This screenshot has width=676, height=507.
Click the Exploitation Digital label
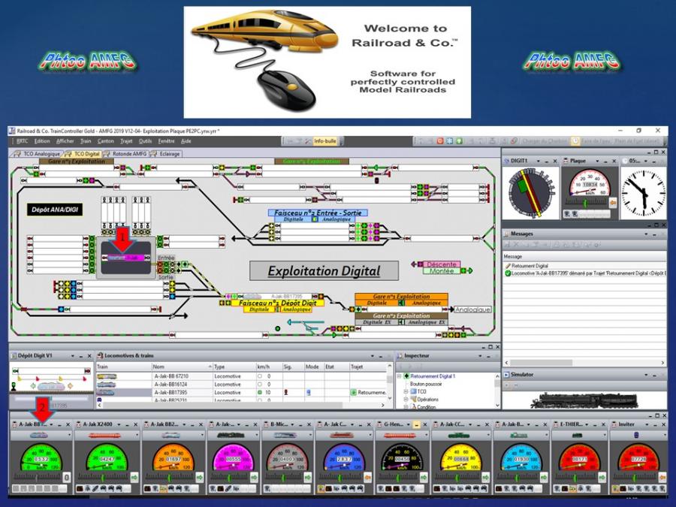(x=325, y=270)
